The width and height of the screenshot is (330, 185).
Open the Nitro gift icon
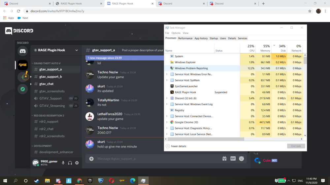point(224,159)
